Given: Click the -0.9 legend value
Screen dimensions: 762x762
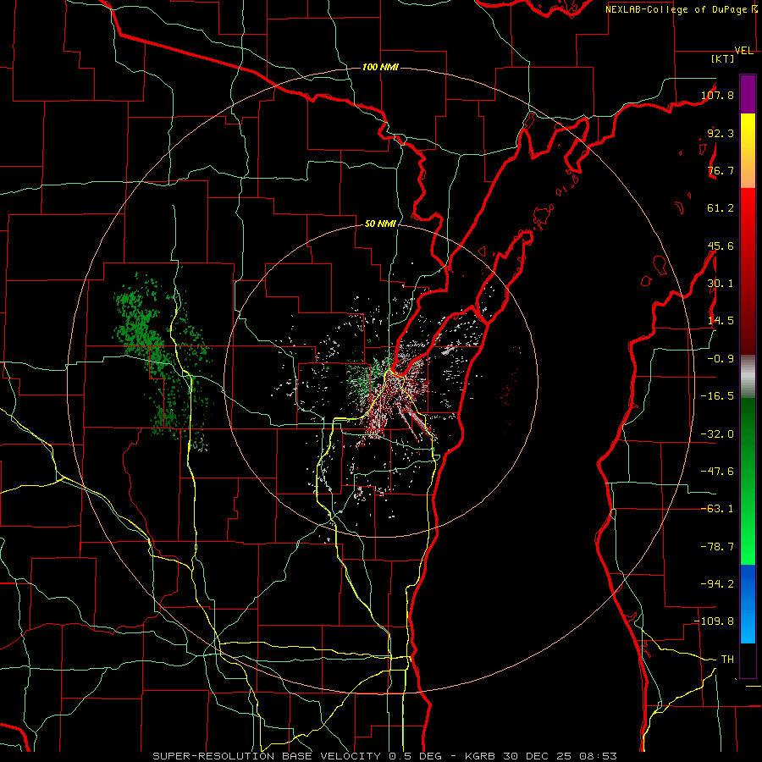Looking at the screenshot, I should click(x=721, y=359).
